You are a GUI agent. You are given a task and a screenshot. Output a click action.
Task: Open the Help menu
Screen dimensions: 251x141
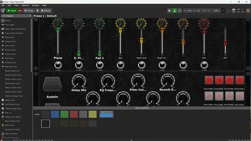pyautogui.click(x=44, y=5)
